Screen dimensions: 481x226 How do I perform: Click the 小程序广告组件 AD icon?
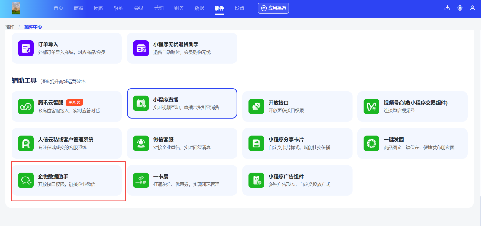pyautogui.click(x=256, y=180)
